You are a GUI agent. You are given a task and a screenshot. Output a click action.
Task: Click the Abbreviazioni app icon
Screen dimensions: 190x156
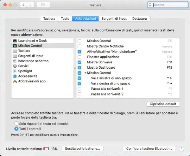tap(15, 81)
